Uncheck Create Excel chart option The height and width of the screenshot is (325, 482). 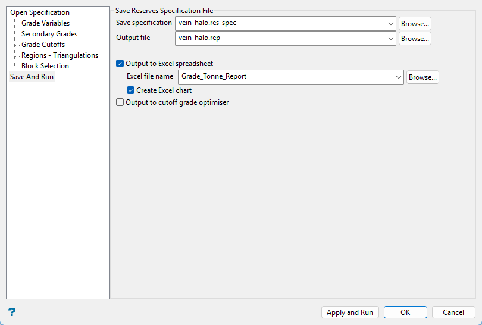(x=131, y=90)
